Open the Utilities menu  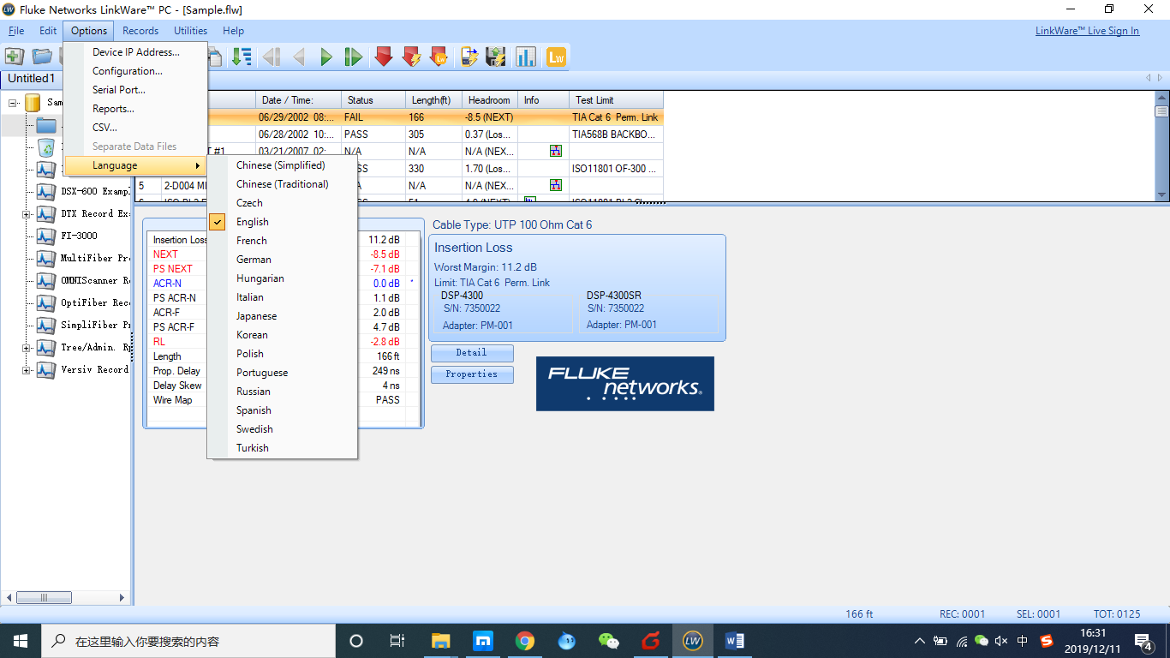click(x=190, y=31)
